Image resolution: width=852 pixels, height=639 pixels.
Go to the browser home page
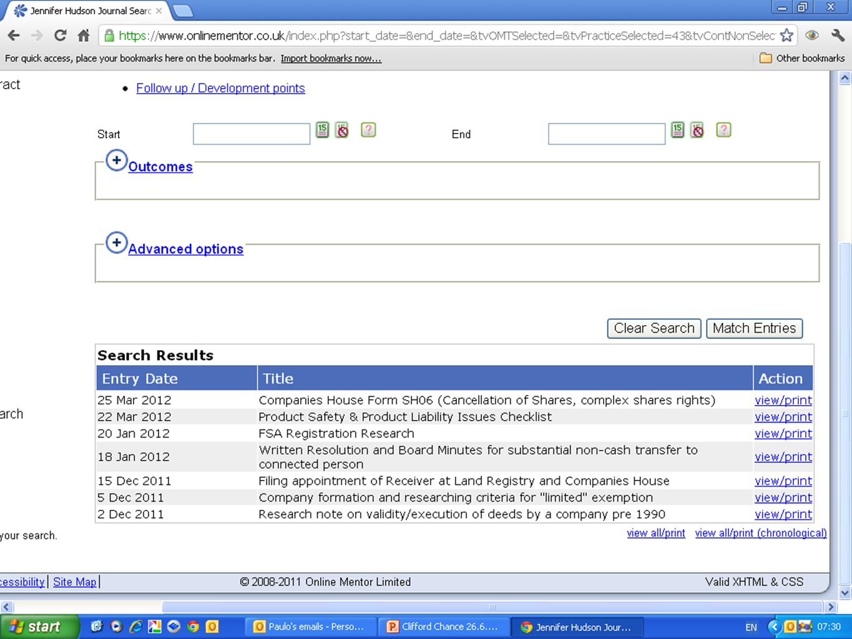(x=84, y=36)
